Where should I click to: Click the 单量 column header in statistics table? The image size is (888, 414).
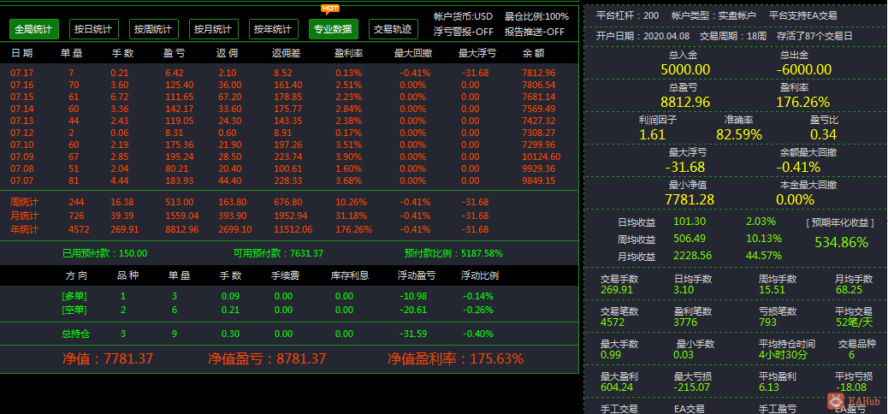pos(72,53)
